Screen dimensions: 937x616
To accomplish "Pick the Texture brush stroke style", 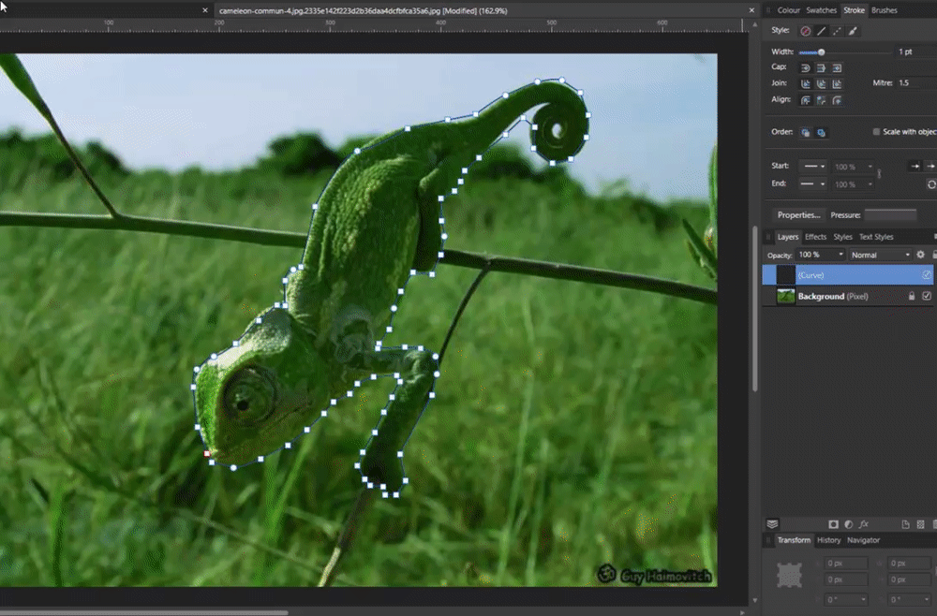I will 853,31.
